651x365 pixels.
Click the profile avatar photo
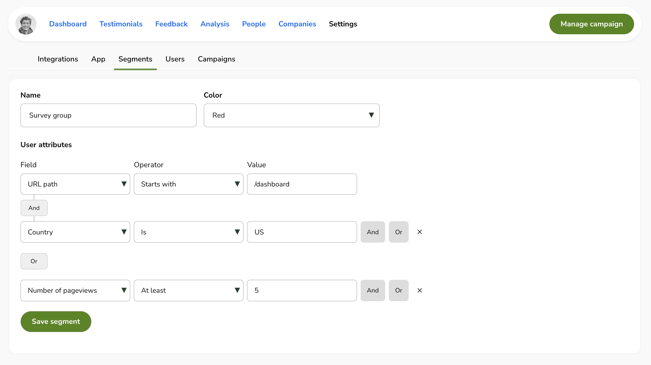point(26,24)
